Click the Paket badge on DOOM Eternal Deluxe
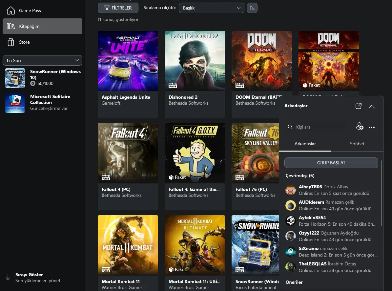 (311, 85)
